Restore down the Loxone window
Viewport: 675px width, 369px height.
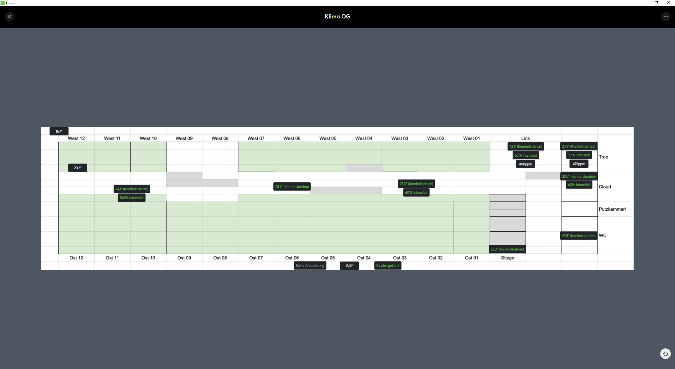[x=656, y=3]
